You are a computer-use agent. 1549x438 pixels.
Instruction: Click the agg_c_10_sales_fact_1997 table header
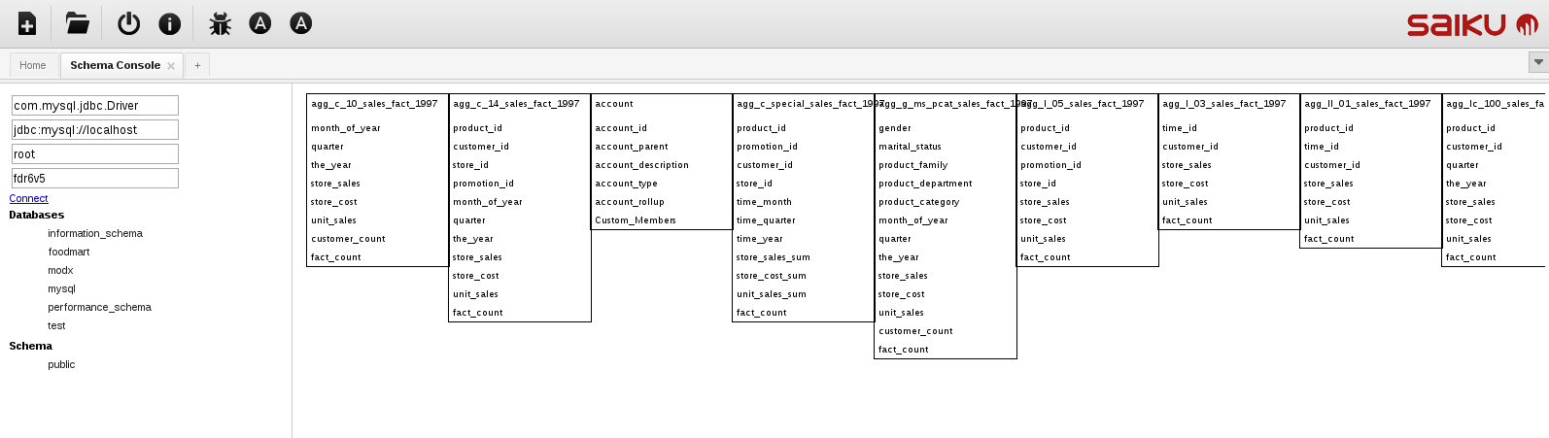(374, 103)
